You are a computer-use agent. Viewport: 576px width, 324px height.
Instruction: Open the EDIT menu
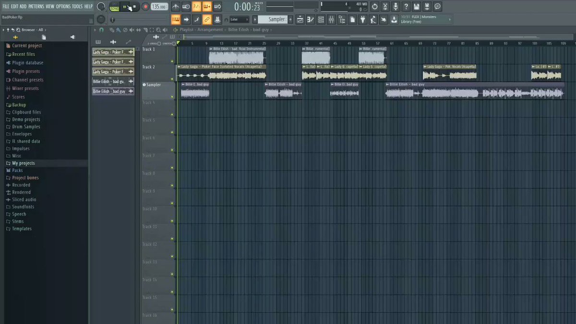click(15, 6)
